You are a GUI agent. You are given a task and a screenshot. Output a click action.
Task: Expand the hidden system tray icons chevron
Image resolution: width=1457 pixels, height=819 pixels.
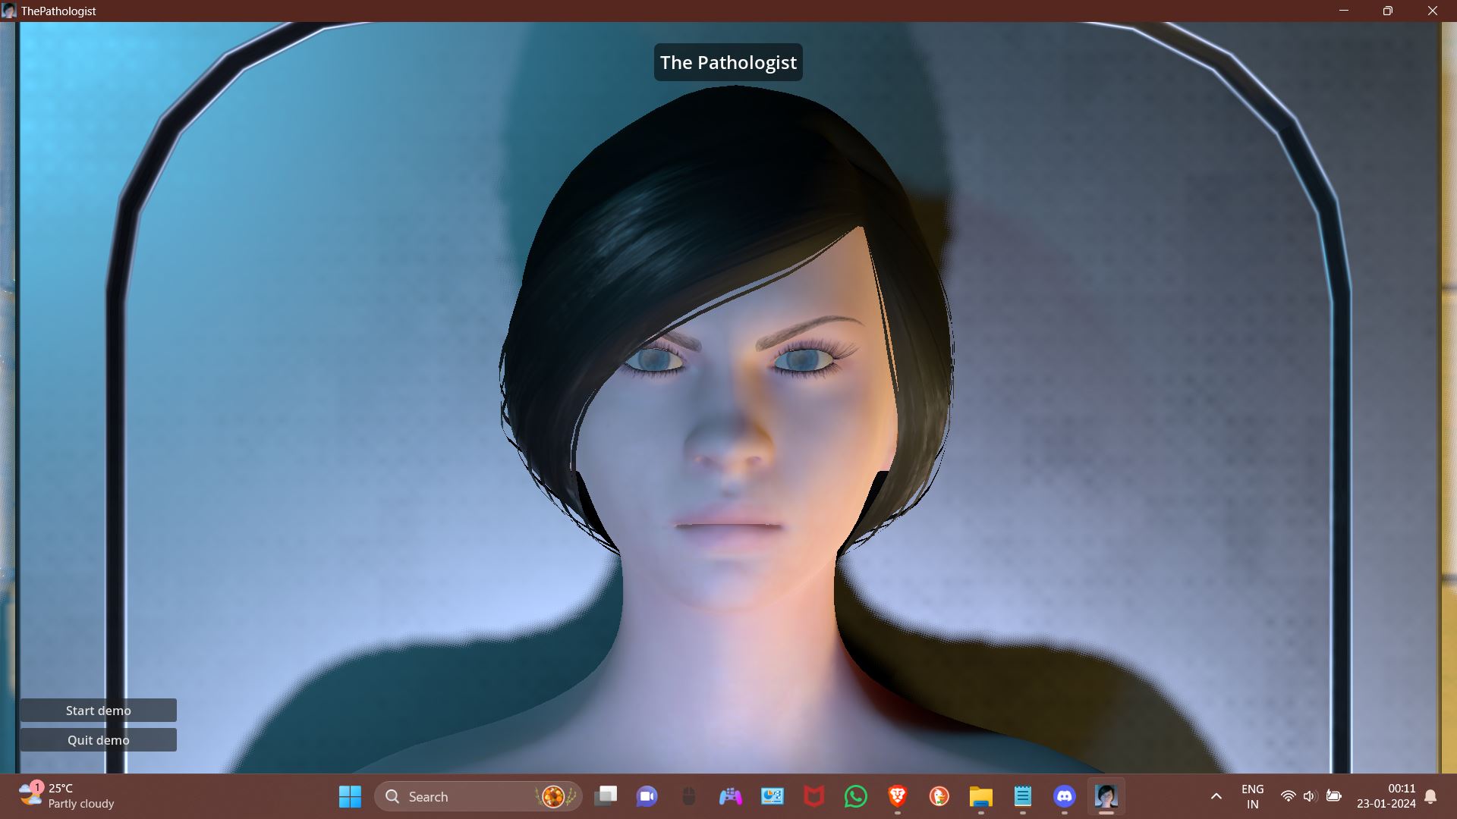click(1216, 796)
